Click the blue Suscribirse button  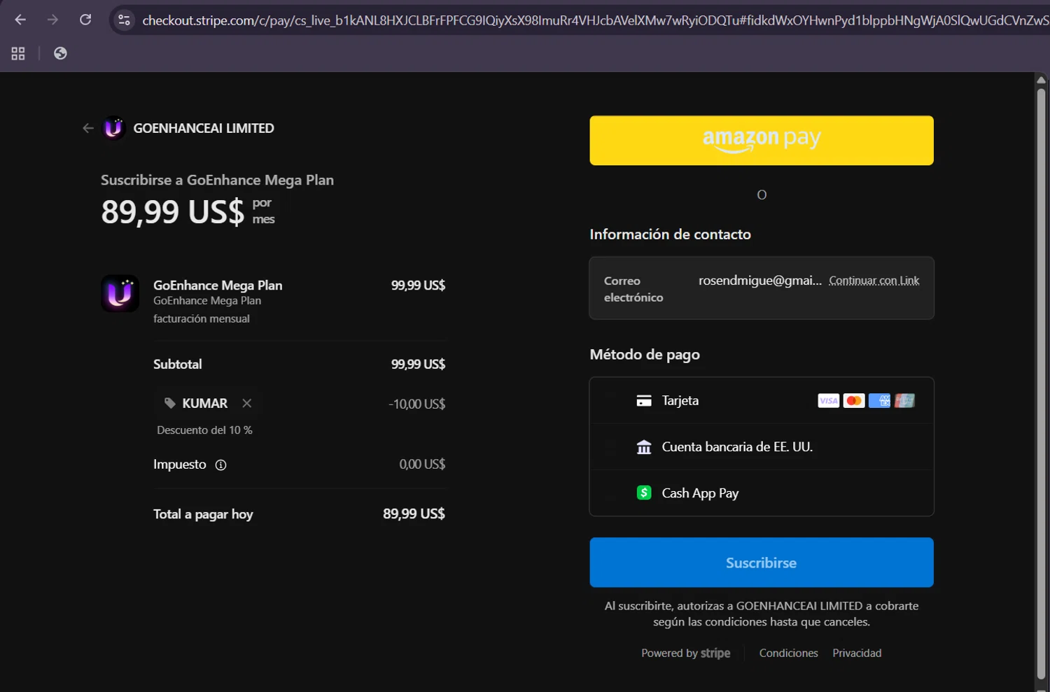[762, 563]
